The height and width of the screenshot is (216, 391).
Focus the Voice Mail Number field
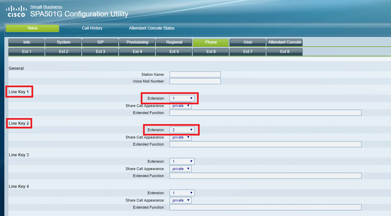(x=195, y=81)
